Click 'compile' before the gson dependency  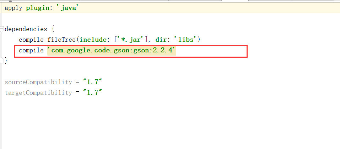pyautogui.click(x=31, y=50)
